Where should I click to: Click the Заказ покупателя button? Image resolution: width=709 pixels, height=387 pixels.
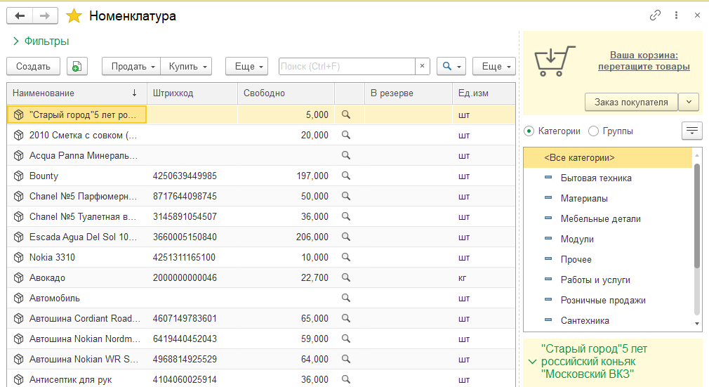630,102
